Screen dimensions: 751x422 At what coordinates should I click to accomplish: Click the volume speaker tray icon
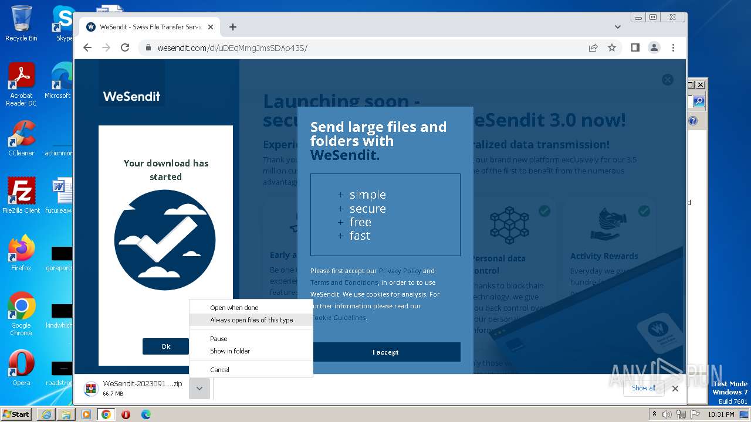[x=668, y=414]
